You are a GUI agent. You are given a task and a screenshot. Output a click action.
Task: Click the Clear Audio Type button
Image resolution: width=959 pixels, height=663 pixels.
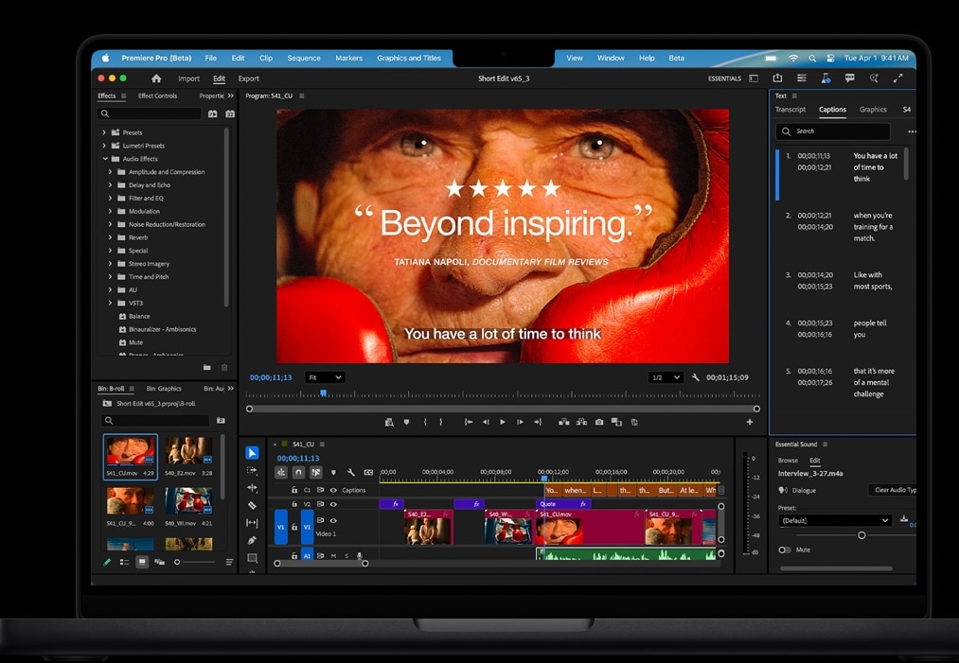pos(893,490)
